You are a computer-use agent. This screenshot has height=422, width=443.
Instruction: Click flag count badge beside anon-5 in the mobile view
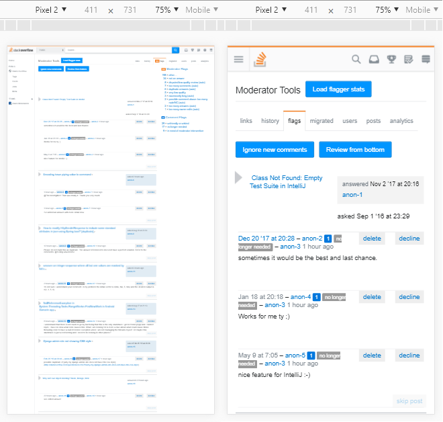click(x=311, y=355)
